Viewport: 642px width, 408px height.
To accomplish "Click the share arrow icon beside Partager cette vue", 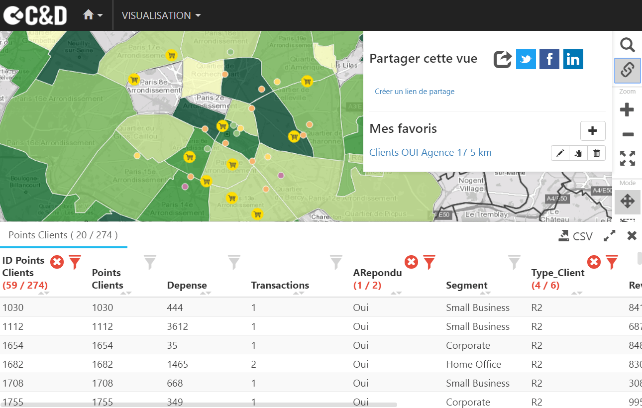I will click(503, 59).
